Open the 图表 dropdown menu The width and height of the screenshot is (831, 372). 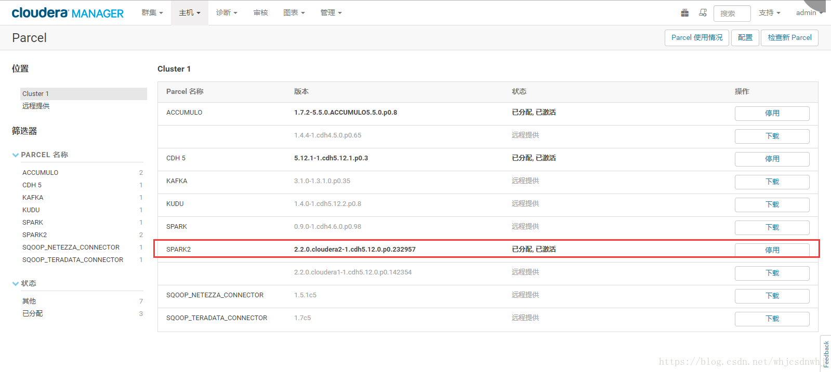tap(294, 12)
